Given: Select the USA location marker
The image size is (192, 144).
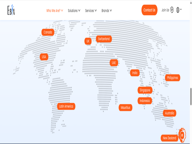Looking at the screenshot, I should point(44,57).
